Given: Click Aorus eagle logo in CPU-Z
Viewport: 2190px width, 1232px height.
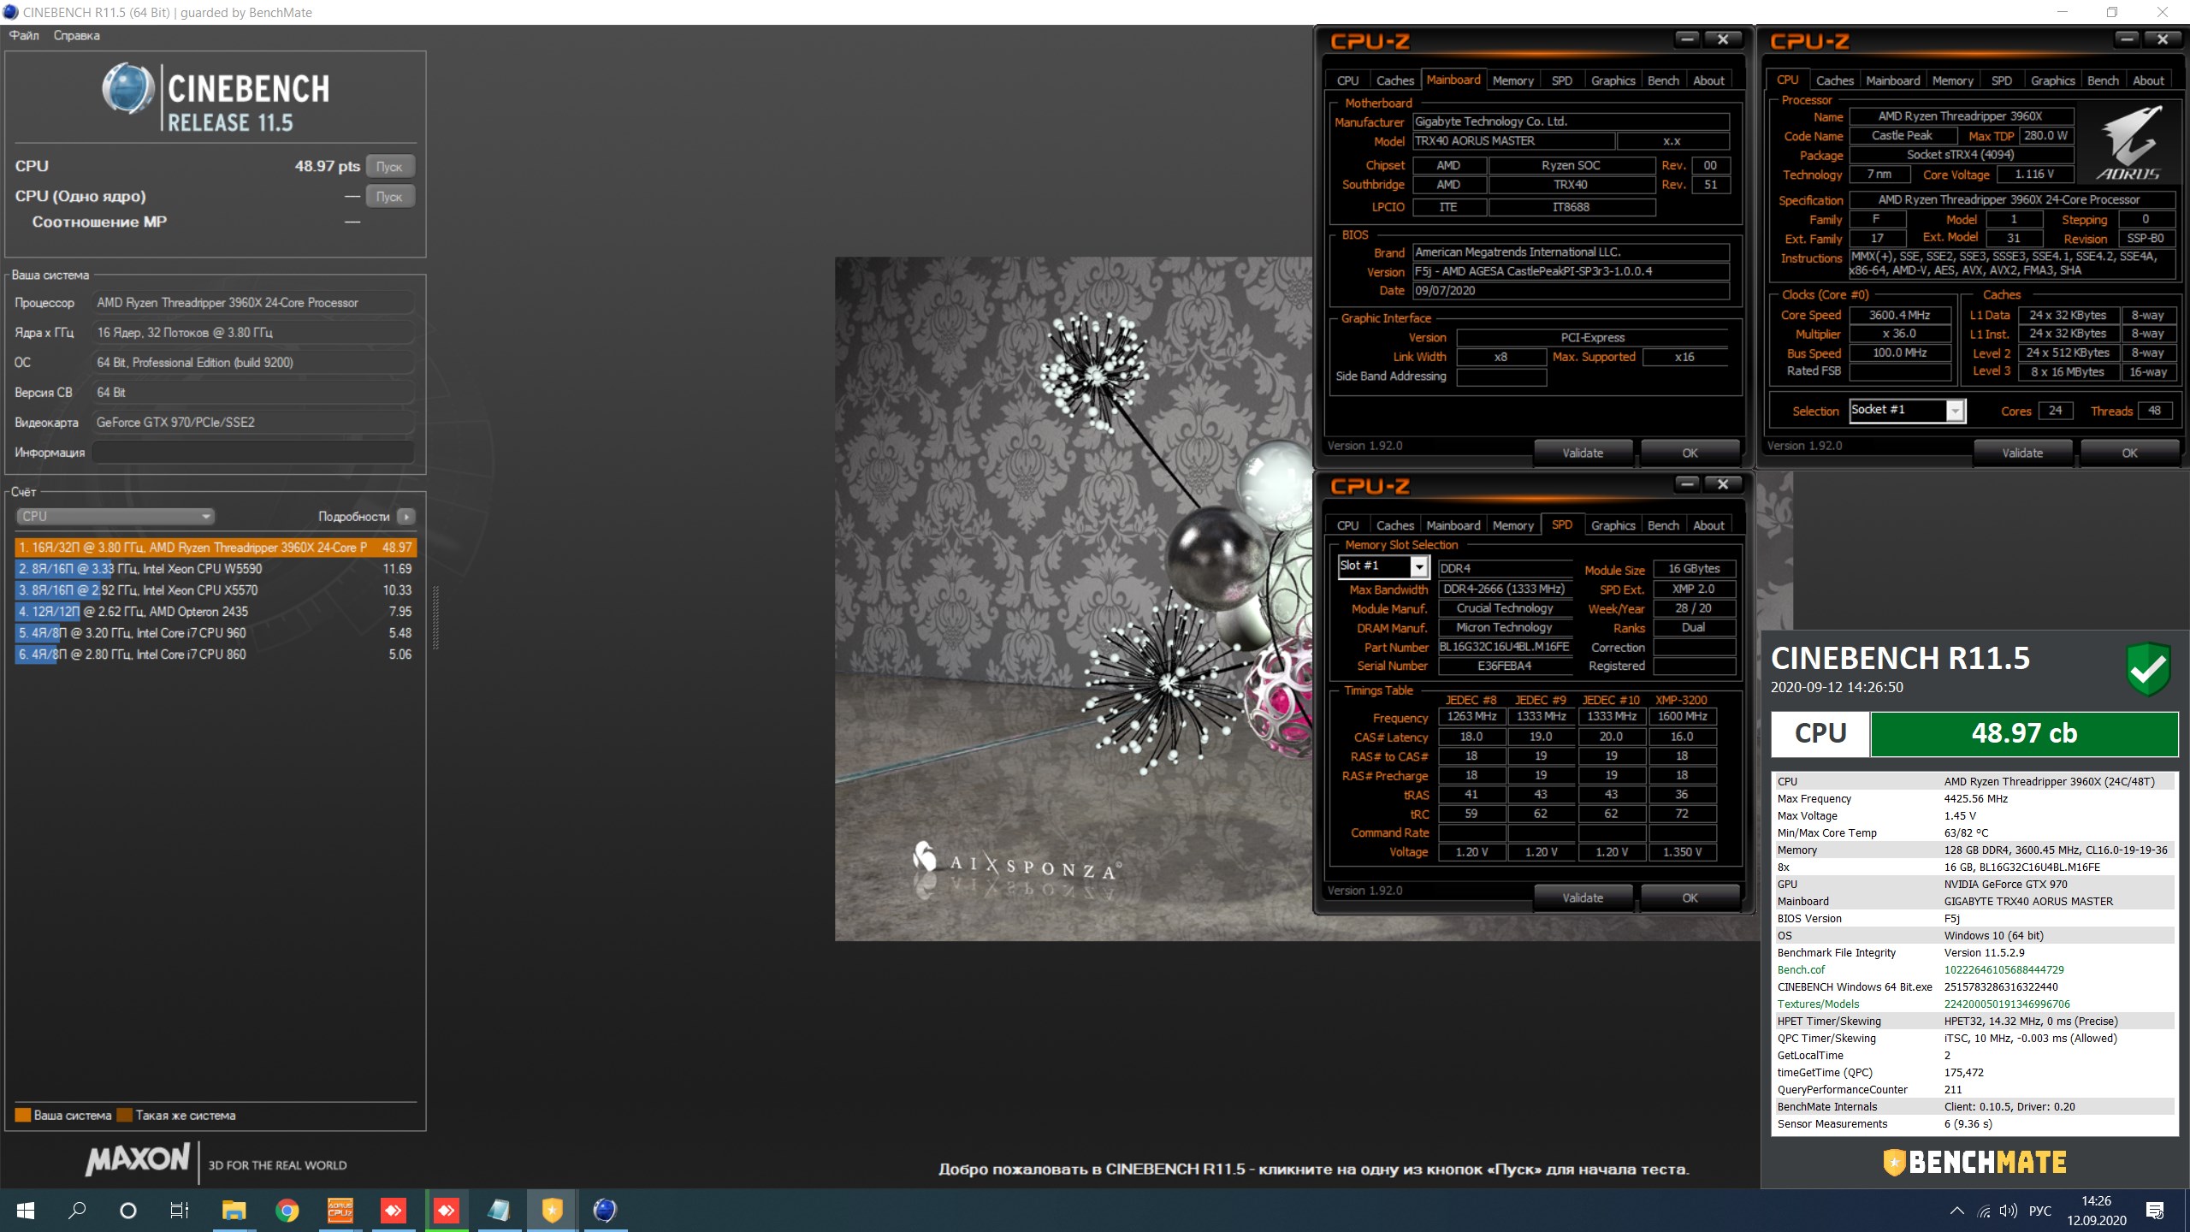Looking at the screenshot, I should (2129, 143).
